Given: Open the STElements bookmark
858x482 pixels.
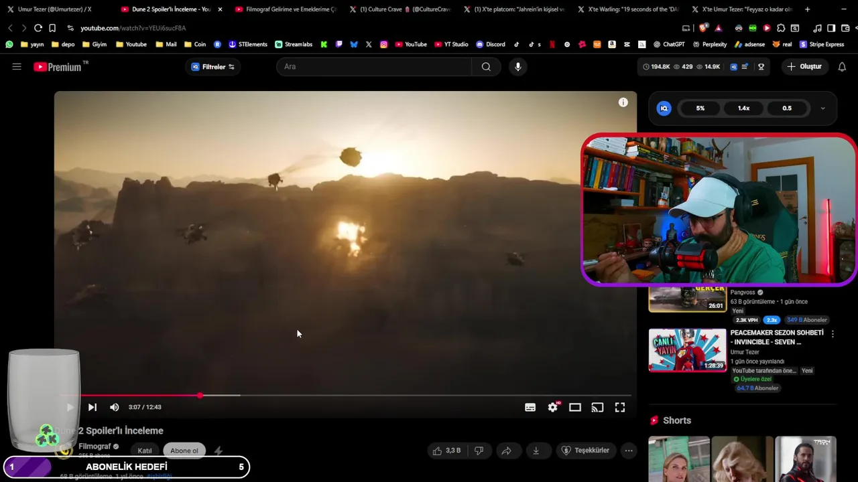Looking at the screenshot, I should (x=248, y=44).
